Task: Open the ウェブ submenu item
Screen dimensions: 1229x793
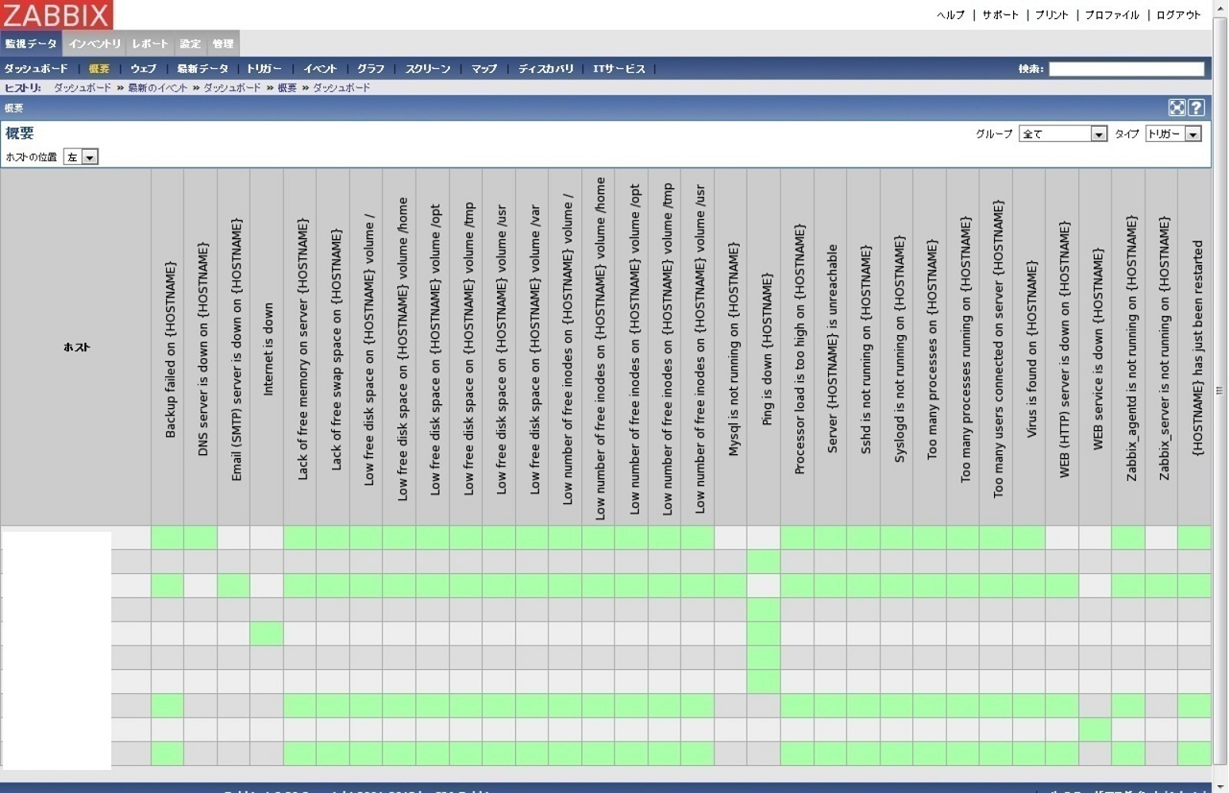Action: [143, 69]
